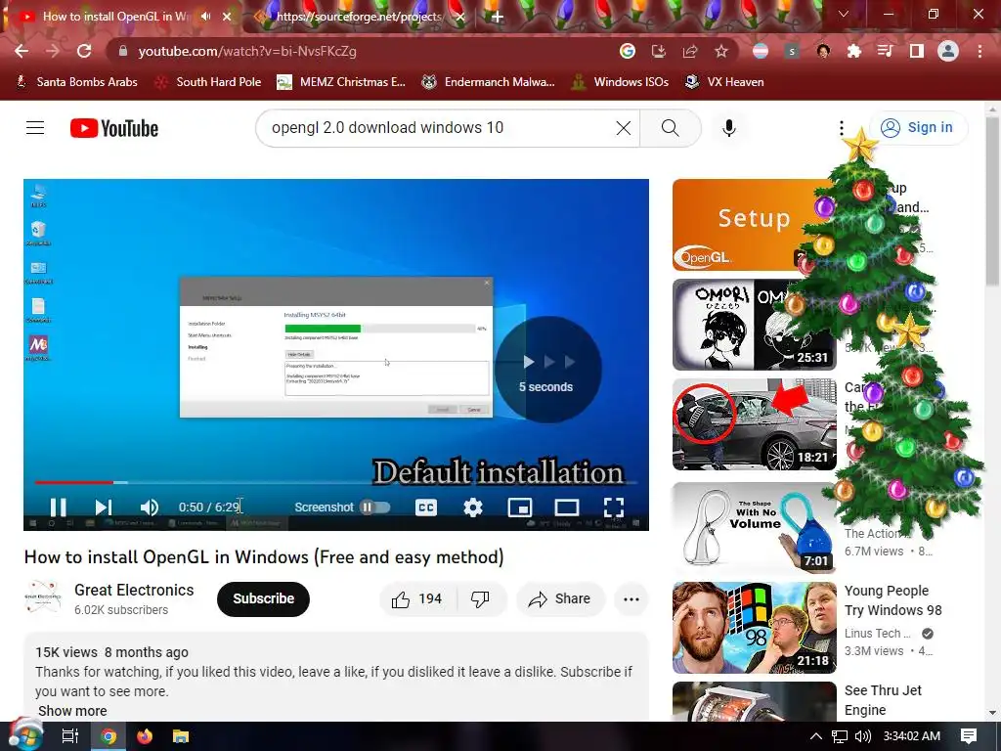Expand description with Show more
Screen dimensions: 1001x751
point(72,711)
